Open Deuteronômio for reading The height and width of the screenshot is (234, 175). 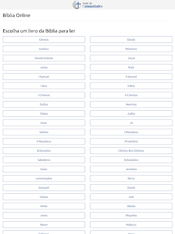44,58
